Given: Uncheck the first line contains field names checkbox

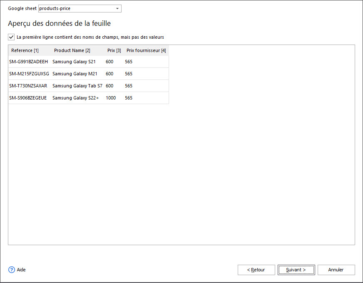Looking at the screenshot, I should [11, 37].
